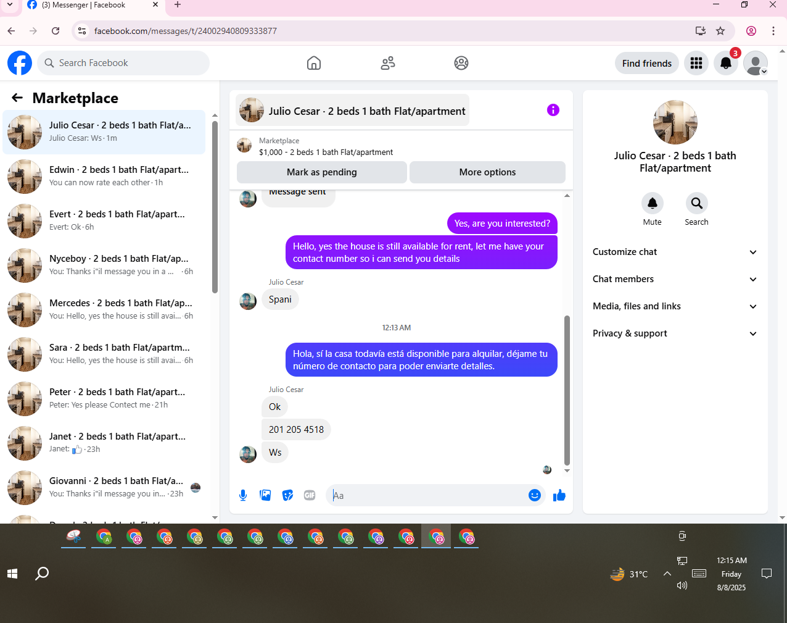Click the Search Facebook field
Screen dimensions: 787x623
pos(123,63)
